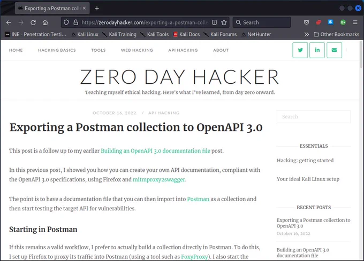The width and height of the screenshot is (364, 261).
Task: Open the Kali Training bookmark
Action: 119,35
